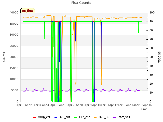Click the purple batt_volt legend color marker
This screenshot has width=163, height=122.
(115, 117)
